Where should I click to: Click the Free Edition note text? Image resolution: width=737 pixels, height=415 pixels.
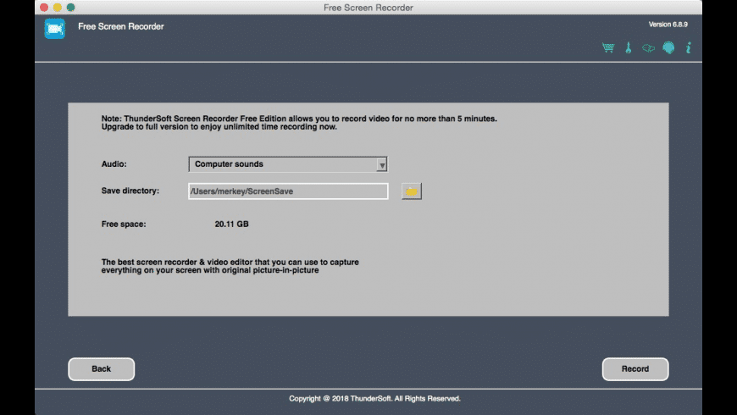click(299, 123)
